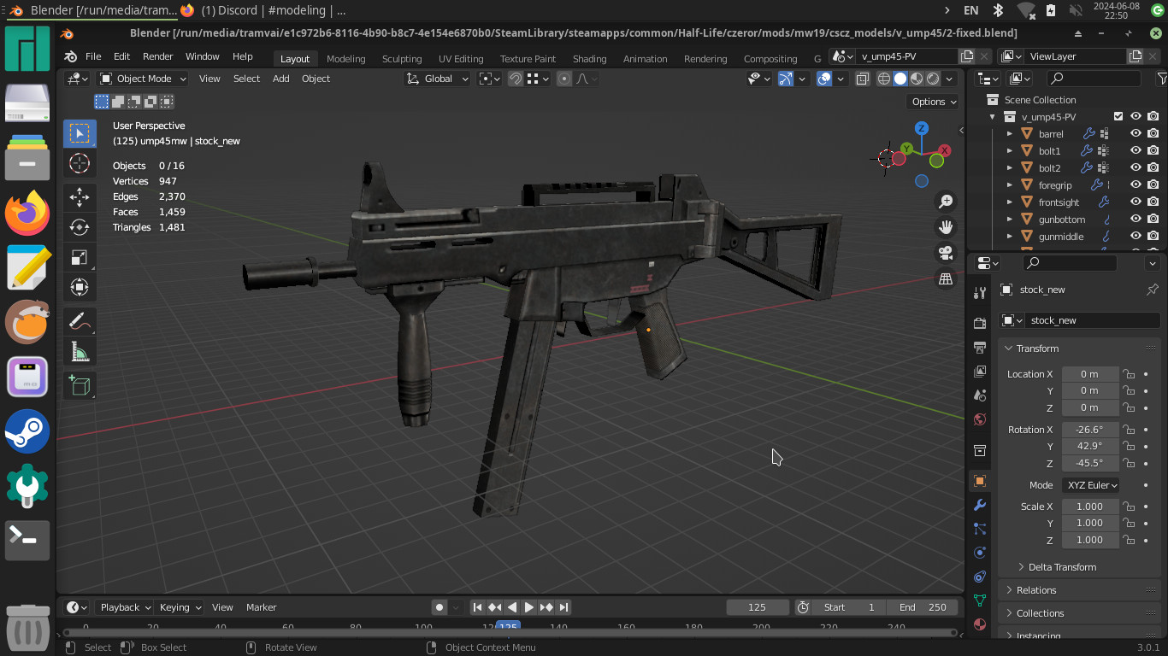Click the current frame marker at 125
The image size is (1168, 656).
[508, 625]
